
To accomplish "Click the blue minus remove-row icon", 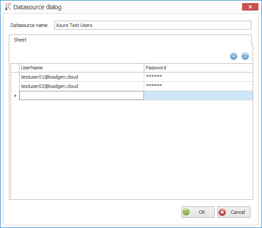I will pyautogui.click(x=245, y=56).
